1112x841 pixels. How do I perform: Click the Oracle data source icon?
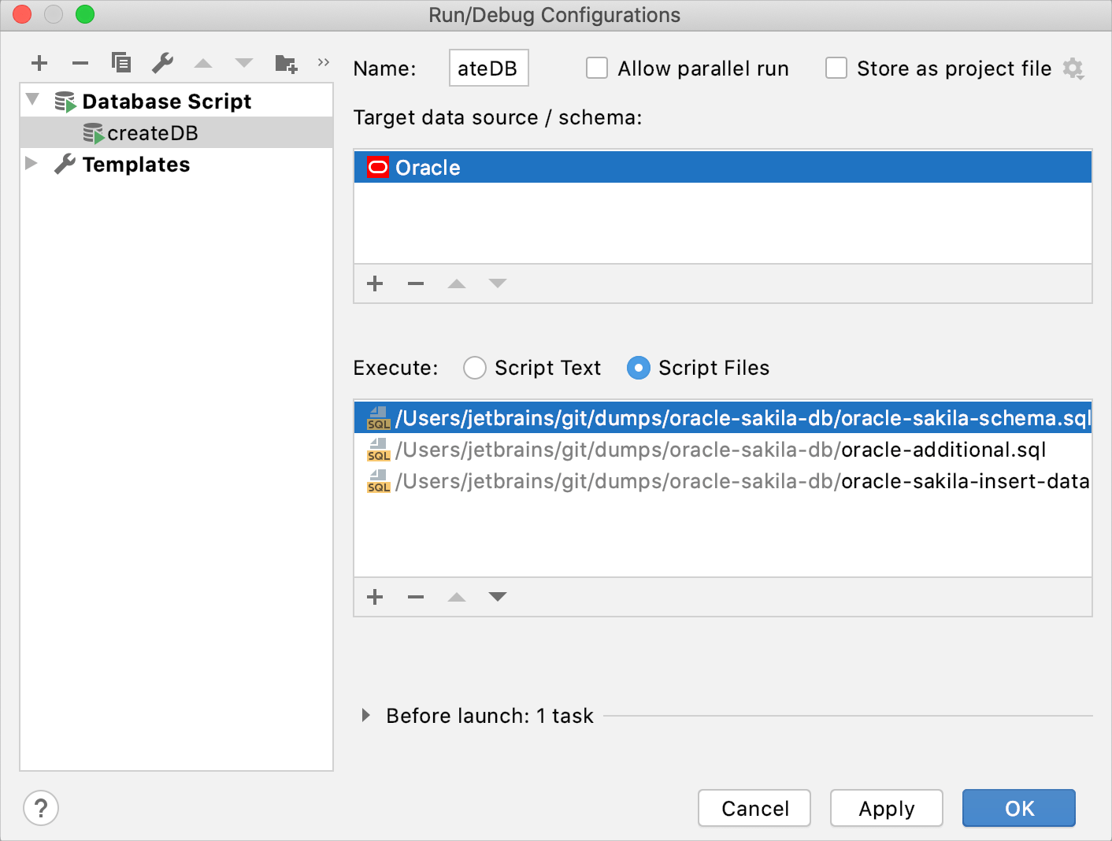click(378, 167)
